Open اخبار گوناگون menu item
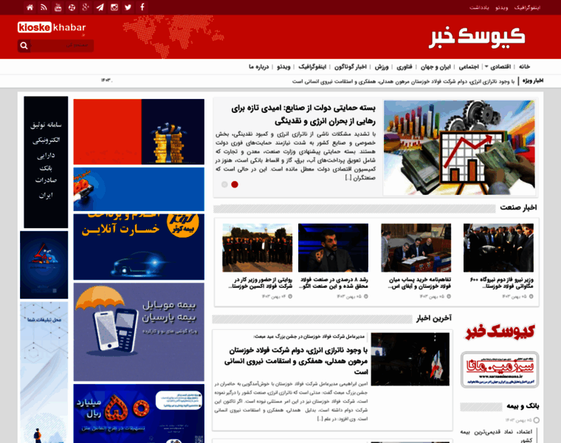Viewport: 561px width, 443px height. (351, 67)
